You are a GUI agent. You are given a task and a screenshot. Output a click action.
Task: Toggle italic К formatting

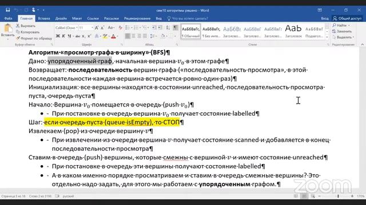click(63, 36)
